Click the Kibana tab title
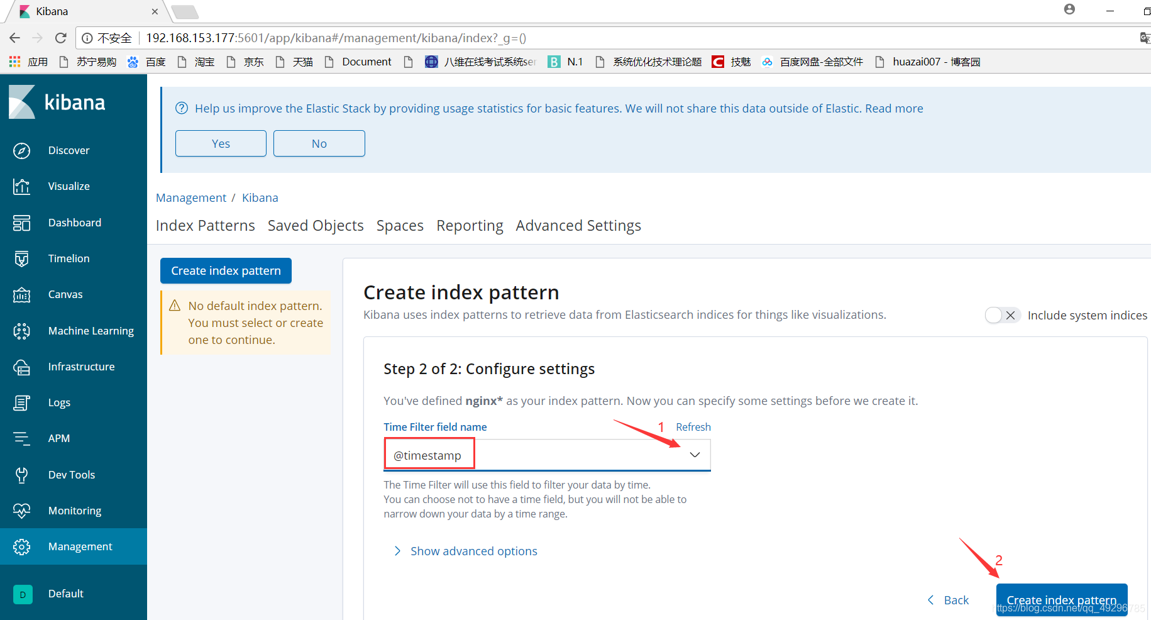The width and height of the screenshot is (1151, 620). pyautogui.click(x=52, y=11)
